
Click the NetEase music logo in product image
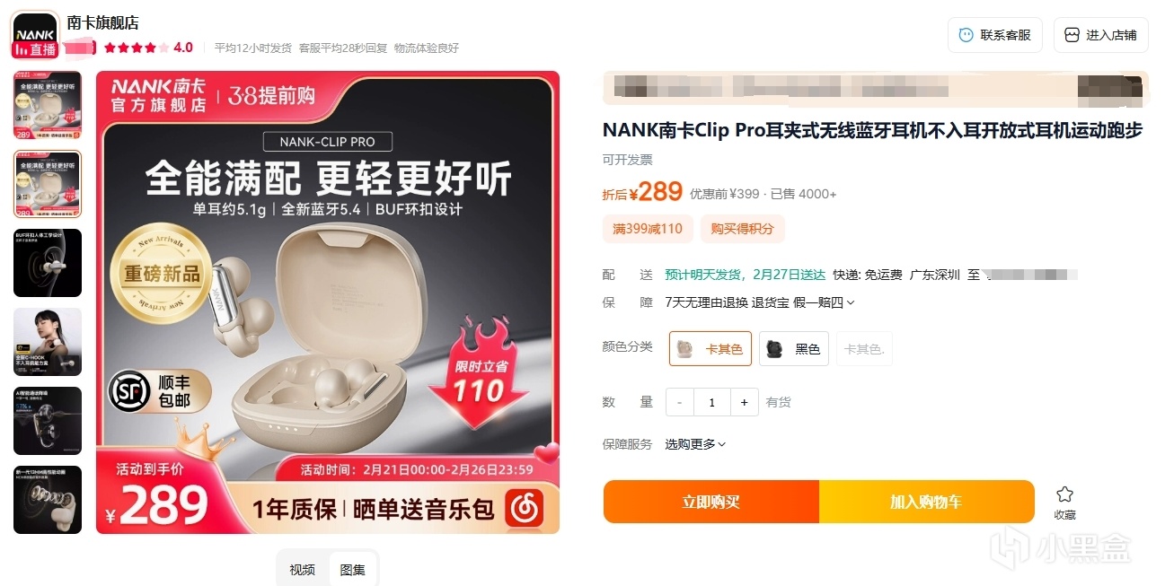[x=524, y=509]
